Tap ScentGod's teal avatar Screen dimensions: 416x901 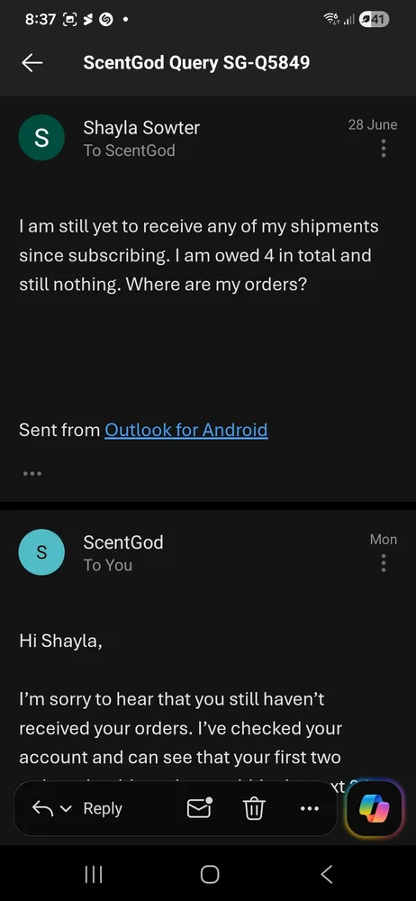point(41,552)
